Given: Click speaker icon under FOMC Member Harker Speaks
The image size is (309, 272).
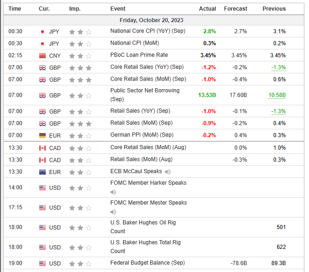Looking at the screenshot, I should (x=113, y=192).
